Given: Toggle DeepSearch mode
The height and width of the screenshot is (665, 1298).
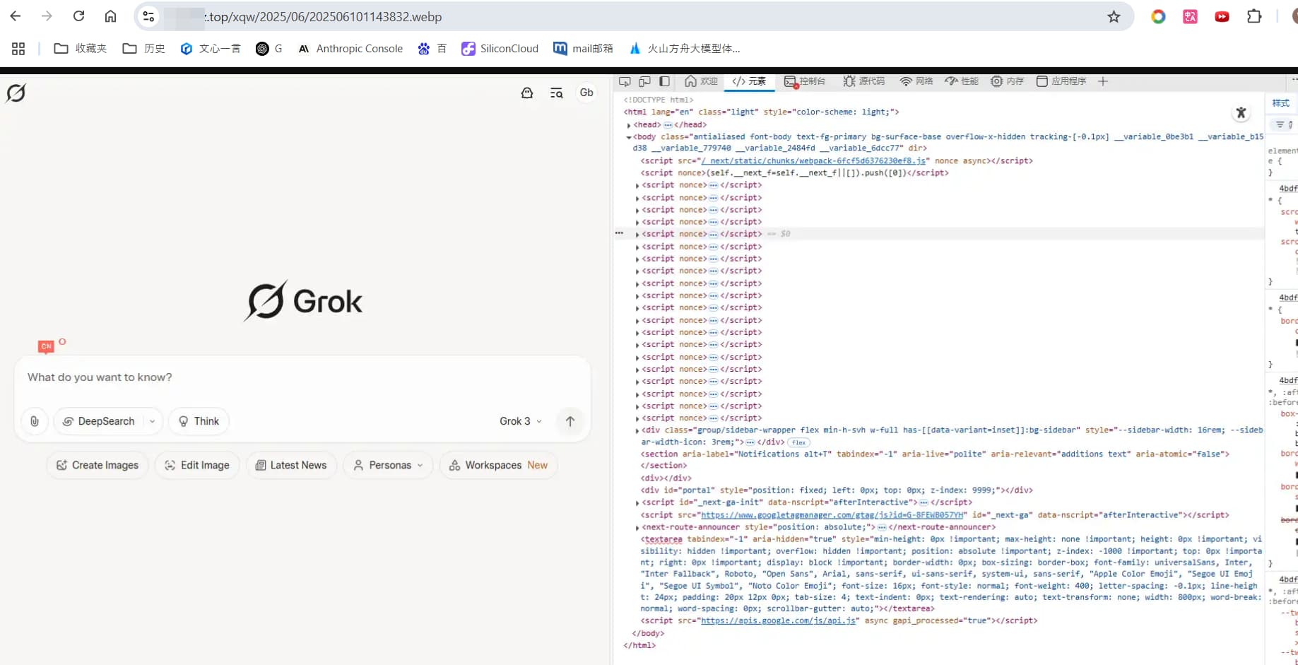Looking at the screenshot, I should tap(99, 421).
